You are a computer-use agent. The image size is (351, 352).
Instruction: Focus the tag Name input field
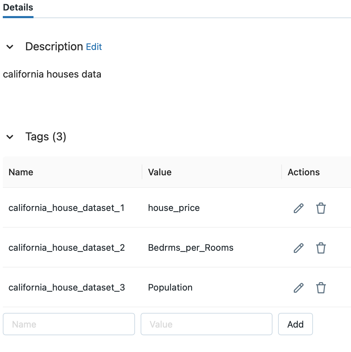tap(69, 324)
